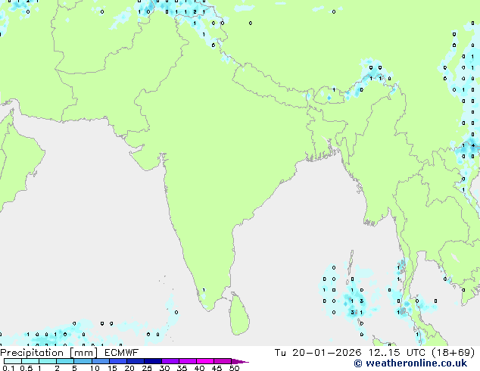Choose the 35–40 mm legend swatch
This screenshot has height=371, width=480.
pos(188,361)
